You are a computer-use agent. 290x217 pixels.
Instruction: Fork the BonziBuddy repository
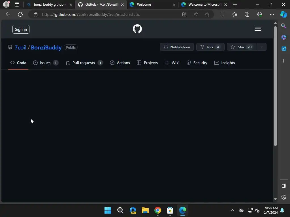210,47
